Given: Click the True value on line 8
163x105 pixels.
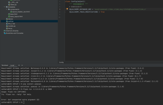Looking at the screenshot, I should (103, 12).
